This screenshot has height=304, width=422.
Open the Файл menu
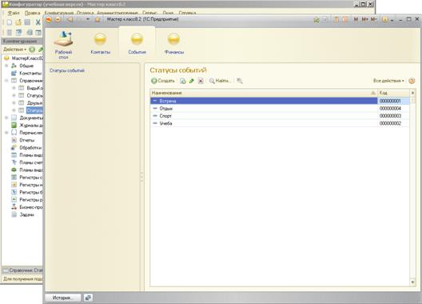(14, 13)
